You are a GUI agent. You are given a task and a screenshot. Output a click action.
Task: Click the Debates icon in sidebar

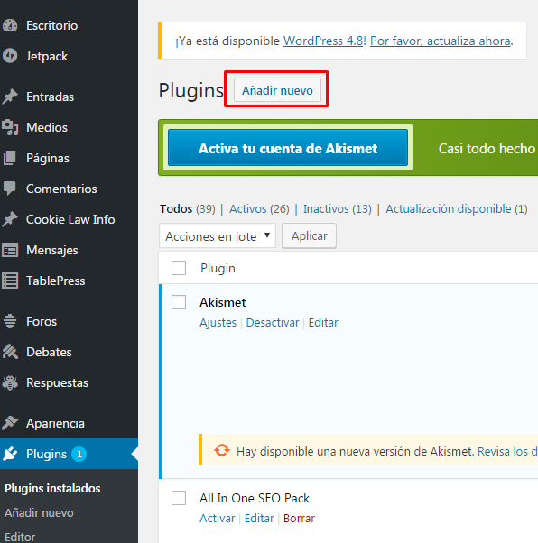10,352
